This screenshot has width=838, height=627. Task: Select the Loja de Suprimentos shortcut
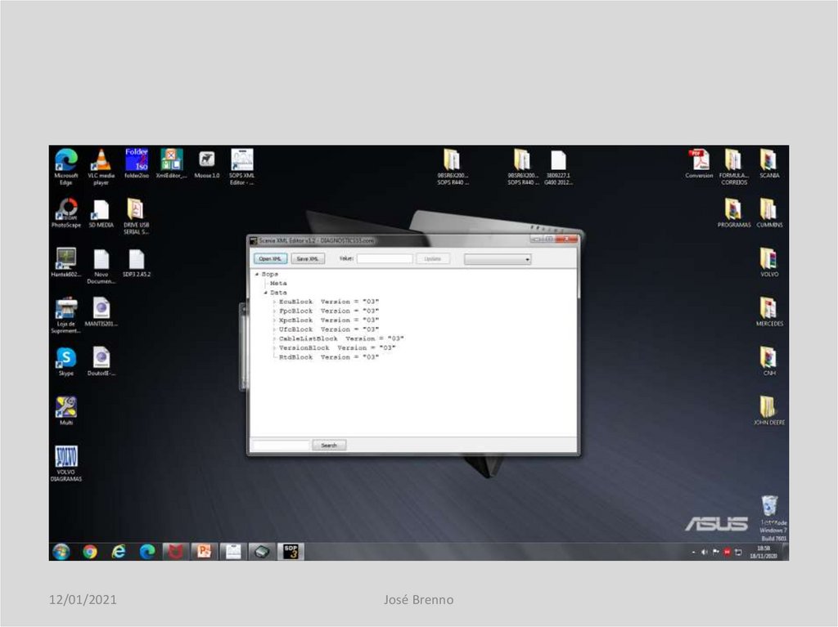[66, 315]
